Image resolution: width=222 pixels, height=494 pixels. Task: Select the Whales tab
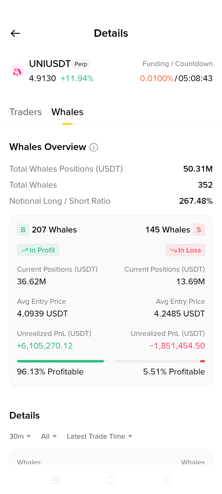pyautogui.click(x=68, y=112)
